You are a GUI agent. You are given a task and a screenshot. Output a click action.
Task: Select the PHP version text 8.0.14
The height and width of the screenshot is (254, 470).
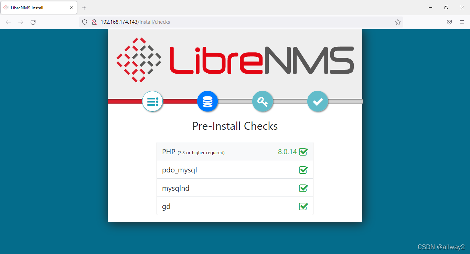[287, 152]
